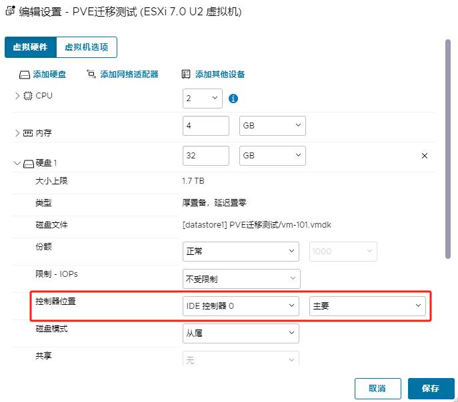Expand the memory settings row
458x402 pixels.
click(17, 133)
